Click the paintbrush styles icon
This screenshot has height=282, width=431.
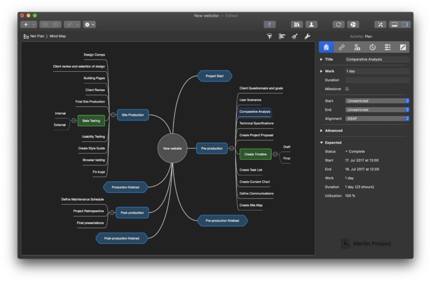tap(295, 36)
